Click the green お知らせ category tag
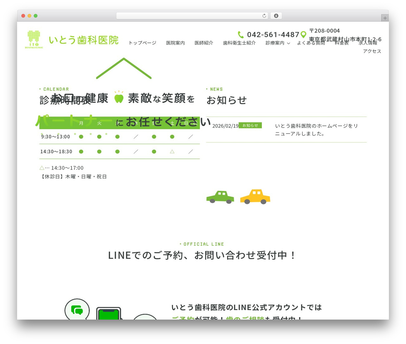This screenshot has width=406, height=344. tap(250, 125)
